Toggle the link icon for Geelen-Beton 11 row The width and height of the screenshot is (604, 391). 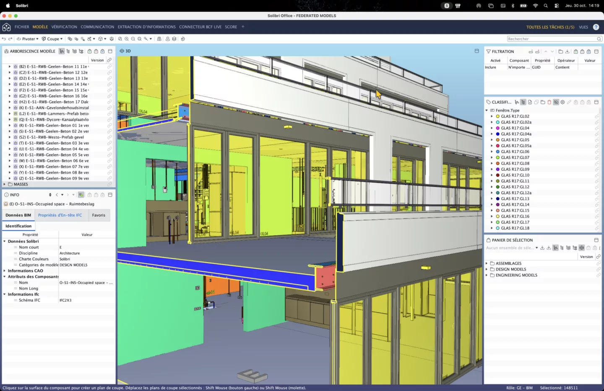109,66
